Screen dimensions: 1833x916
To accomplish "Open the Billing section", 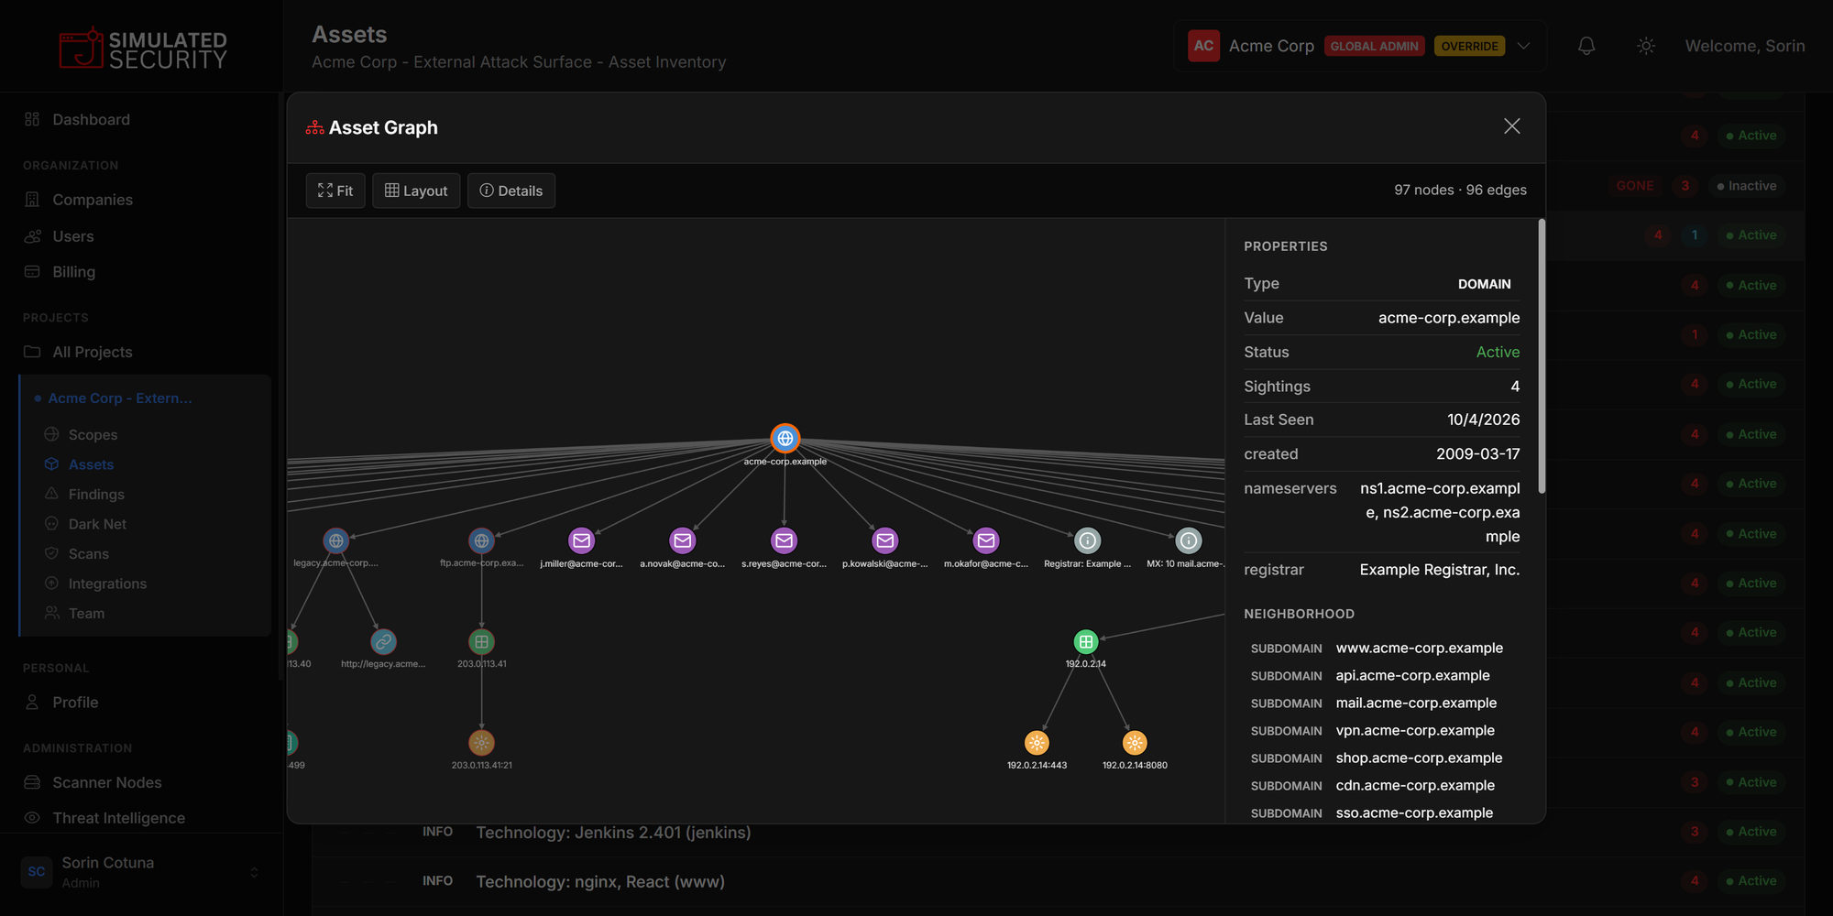I will tap(73, 272).
